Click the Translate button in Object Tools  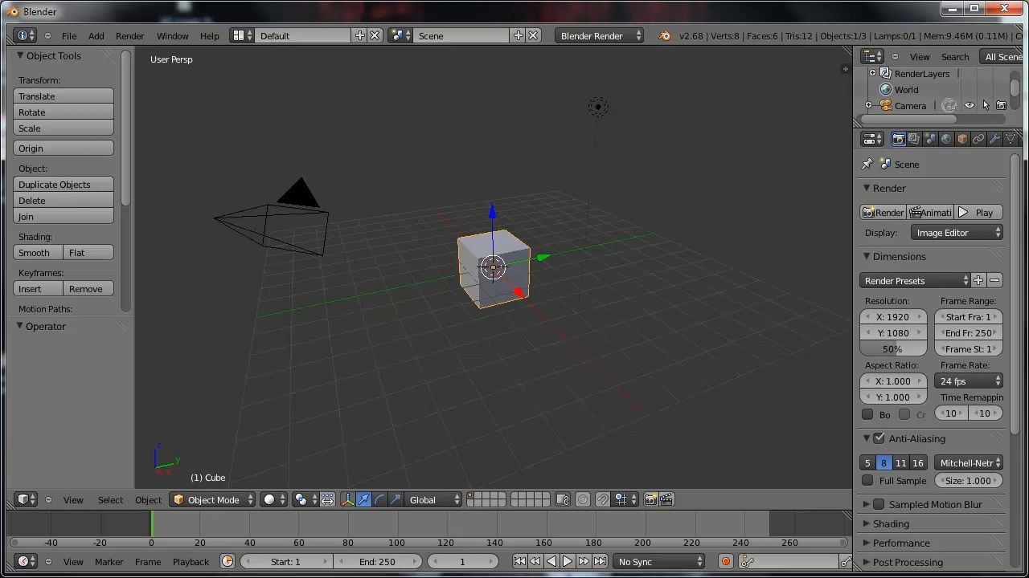pos(64,96)
